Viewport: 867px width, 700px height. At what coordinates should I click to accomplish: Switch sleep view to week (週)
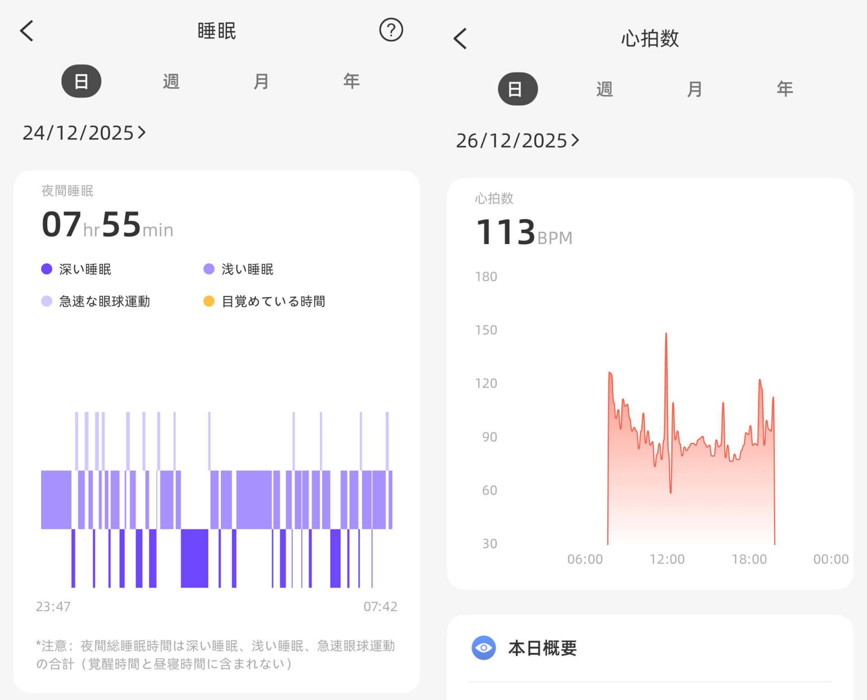pyautogui.click(x=171, y=81)
